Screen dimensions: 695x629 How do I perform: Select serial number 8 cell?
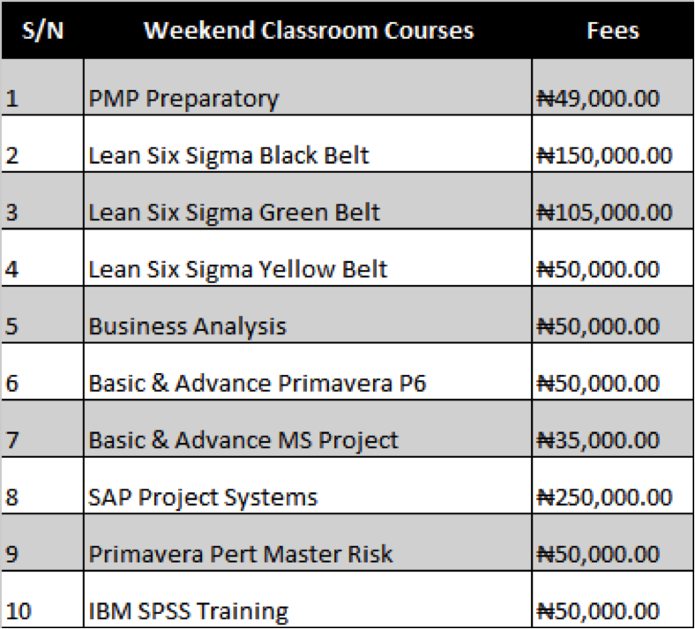pyautogui.click(x=42, y=485)
